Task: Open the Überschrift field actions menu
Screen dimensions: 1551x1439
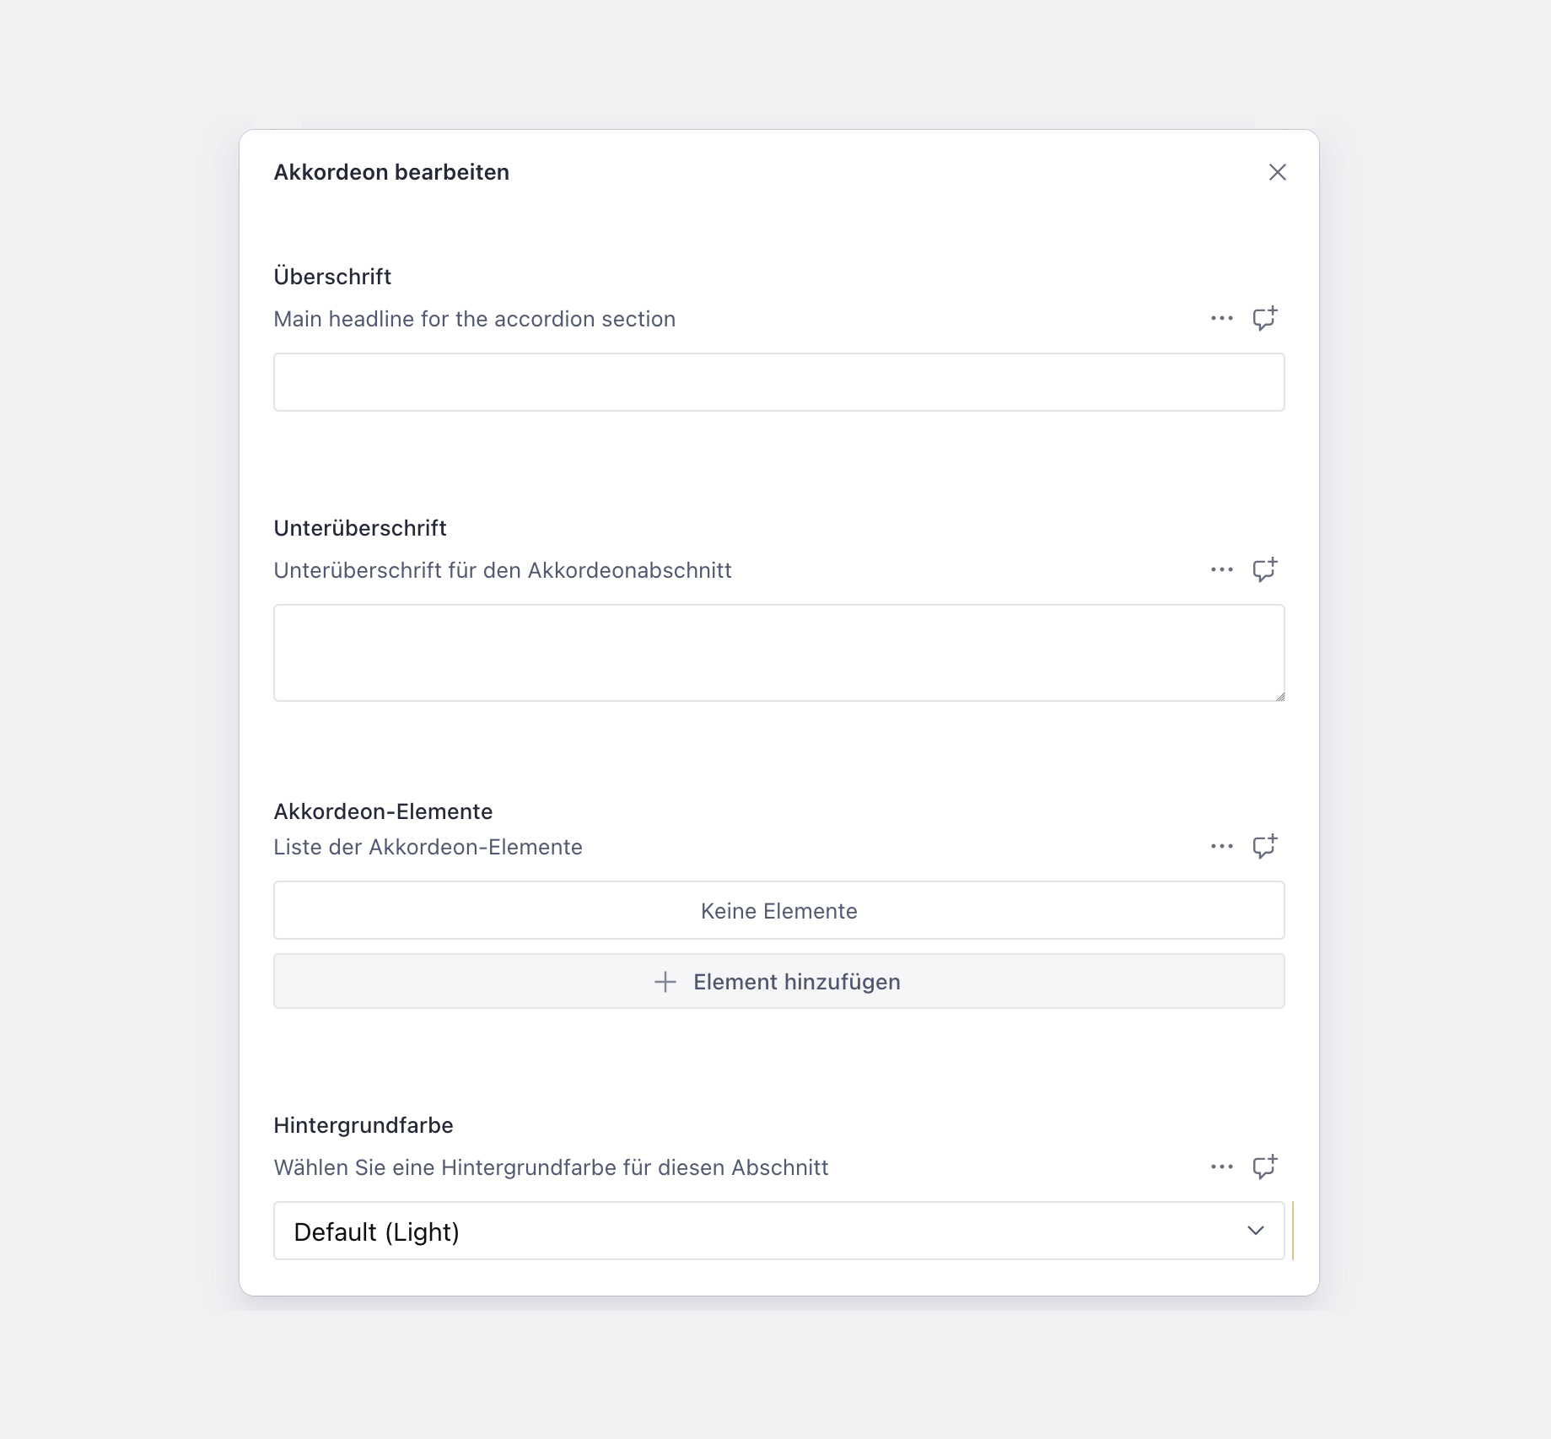Action: pos(1221,319)
